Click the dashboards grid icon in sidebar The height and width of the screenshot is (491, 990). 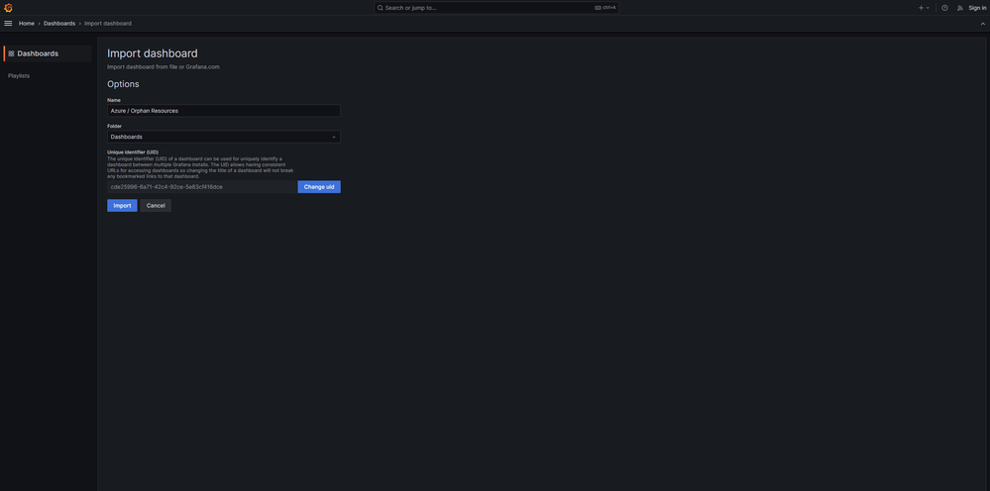click(11, 53)
